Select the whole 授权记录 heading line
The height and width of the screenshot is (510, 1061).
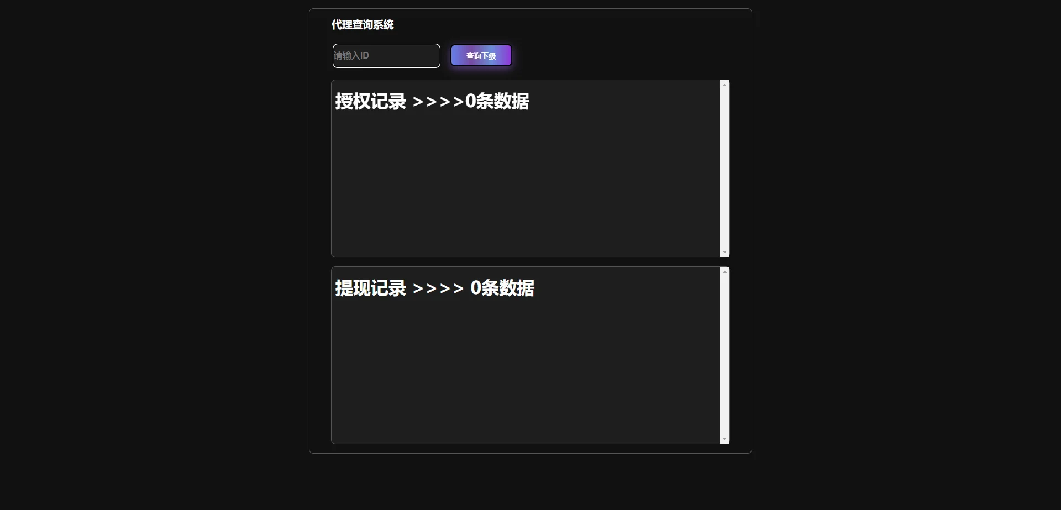(432, 102)
